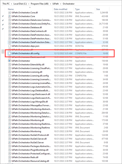The width and height of the screenshot is (122, 164).
Task: Click the UiPath.Orchestrator.Redis.dll file icon
Action: pyautogui.click(x=10, y=157)
